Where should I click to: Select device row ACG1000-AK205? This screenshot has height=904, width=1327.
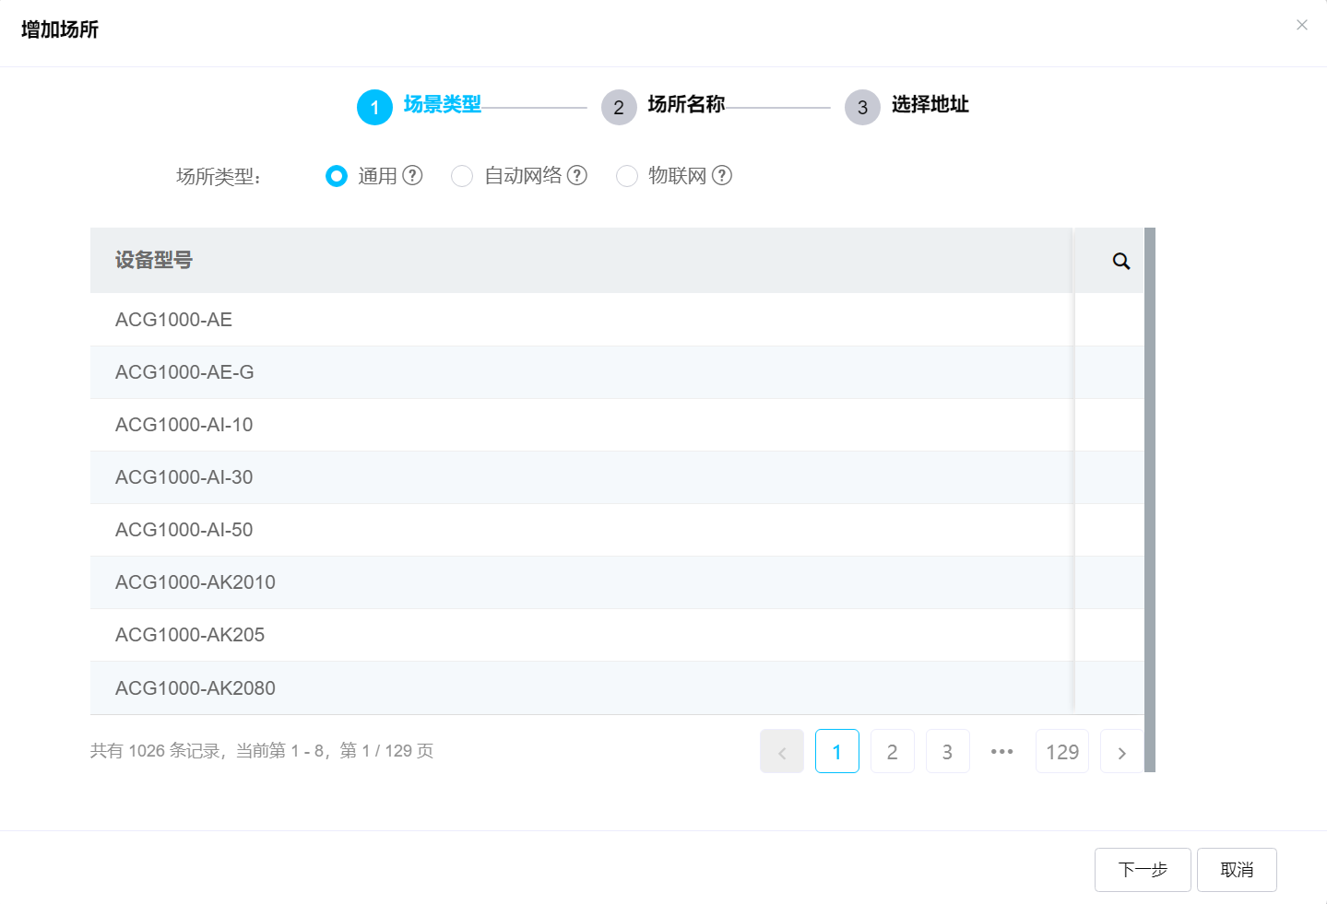point(617,635)
